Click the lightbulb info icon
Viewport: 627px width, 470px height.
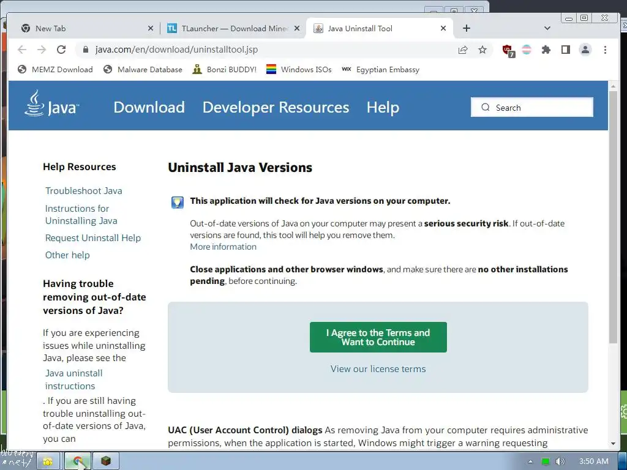click(177, 202)
